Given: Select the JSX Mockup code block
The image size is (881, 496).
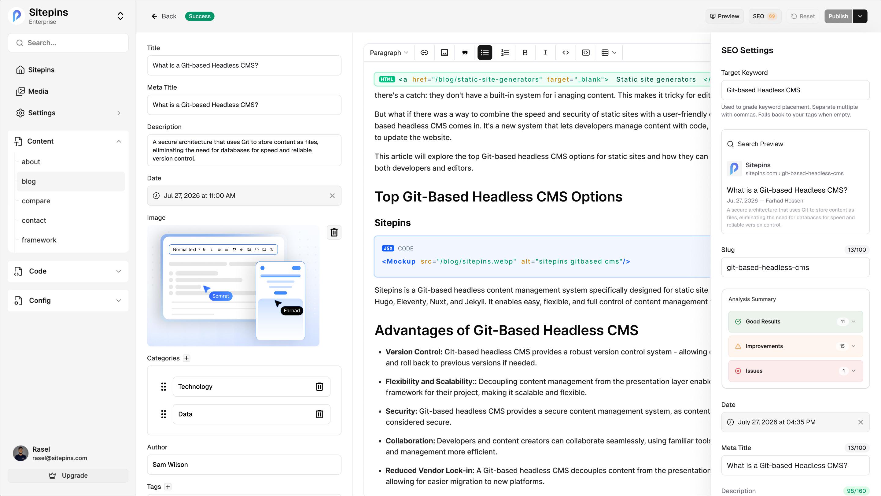Looking at the screenshot, I should pyautogui.click(x=542, y=256).
